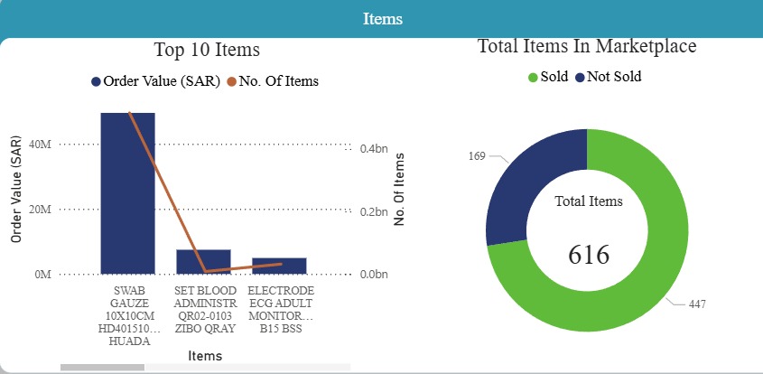Image resolution: width=763 pixels, height=374 pixels.
Task: Toggle the Sold legend entry
Action: tap(533, 77)
